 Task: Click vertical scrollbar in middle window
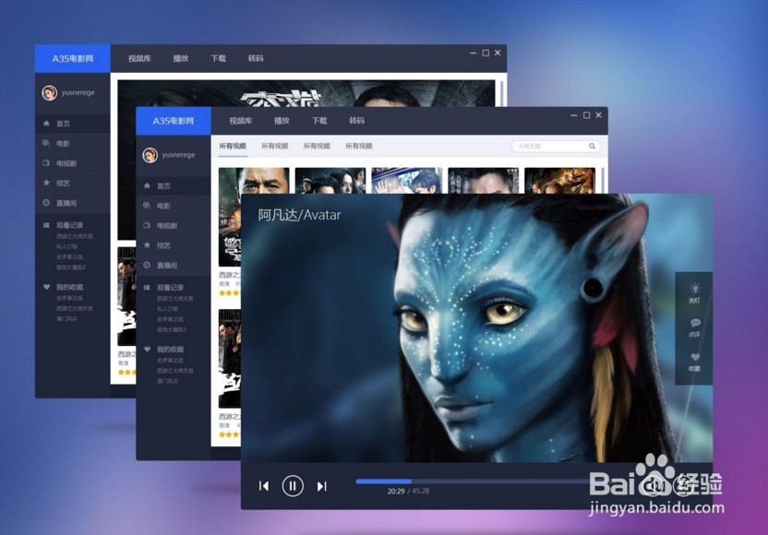pyautogui.click(x=603, y=180)
